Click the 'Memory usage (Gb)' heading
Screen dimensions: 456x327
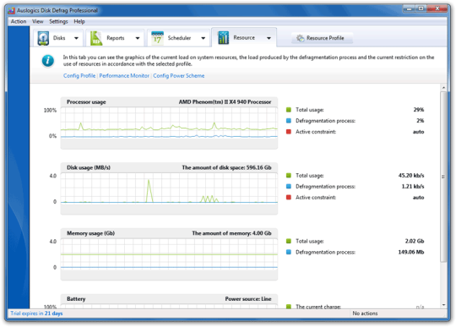[x=90, y=233]
